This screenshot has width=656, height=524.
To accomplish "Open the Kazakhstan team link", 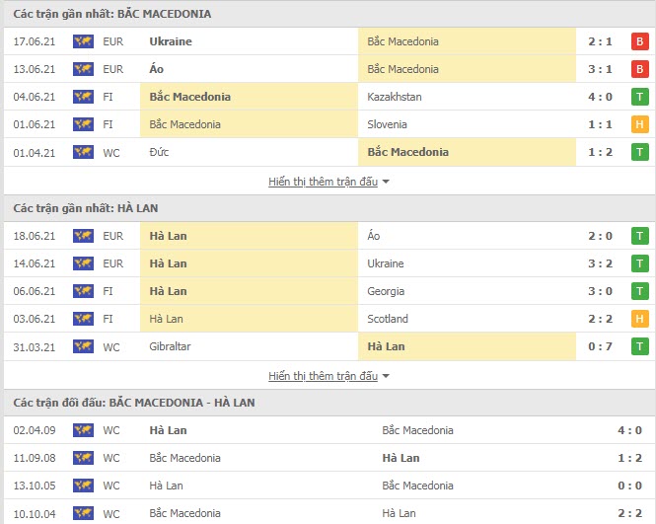I will [x=395, y=97].
